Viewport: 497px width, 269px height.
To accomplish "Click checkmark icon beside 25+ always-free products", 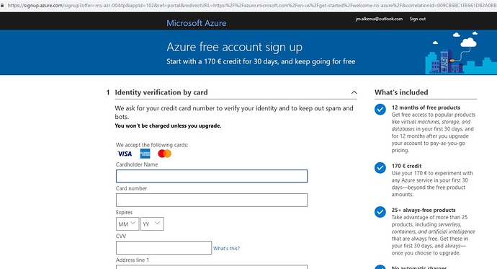I will coord(380,212).
